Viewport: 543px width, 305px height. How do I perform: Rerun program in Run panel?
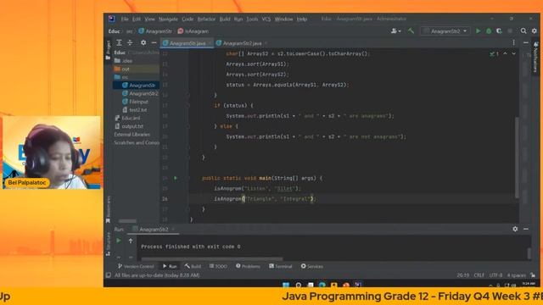click(119, 241)
